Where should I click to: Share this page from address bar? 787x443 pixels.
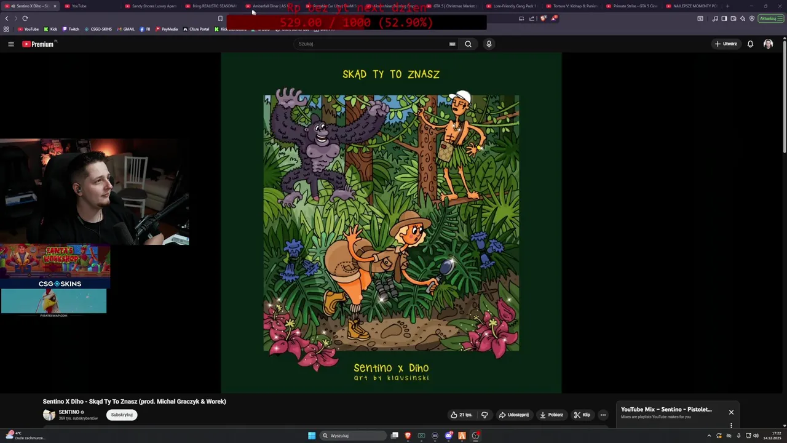click(x=532, y=18)
